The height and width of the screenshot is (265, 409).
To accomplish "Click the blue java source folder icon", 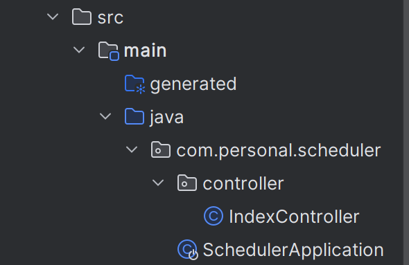I will tap(134, 117).
